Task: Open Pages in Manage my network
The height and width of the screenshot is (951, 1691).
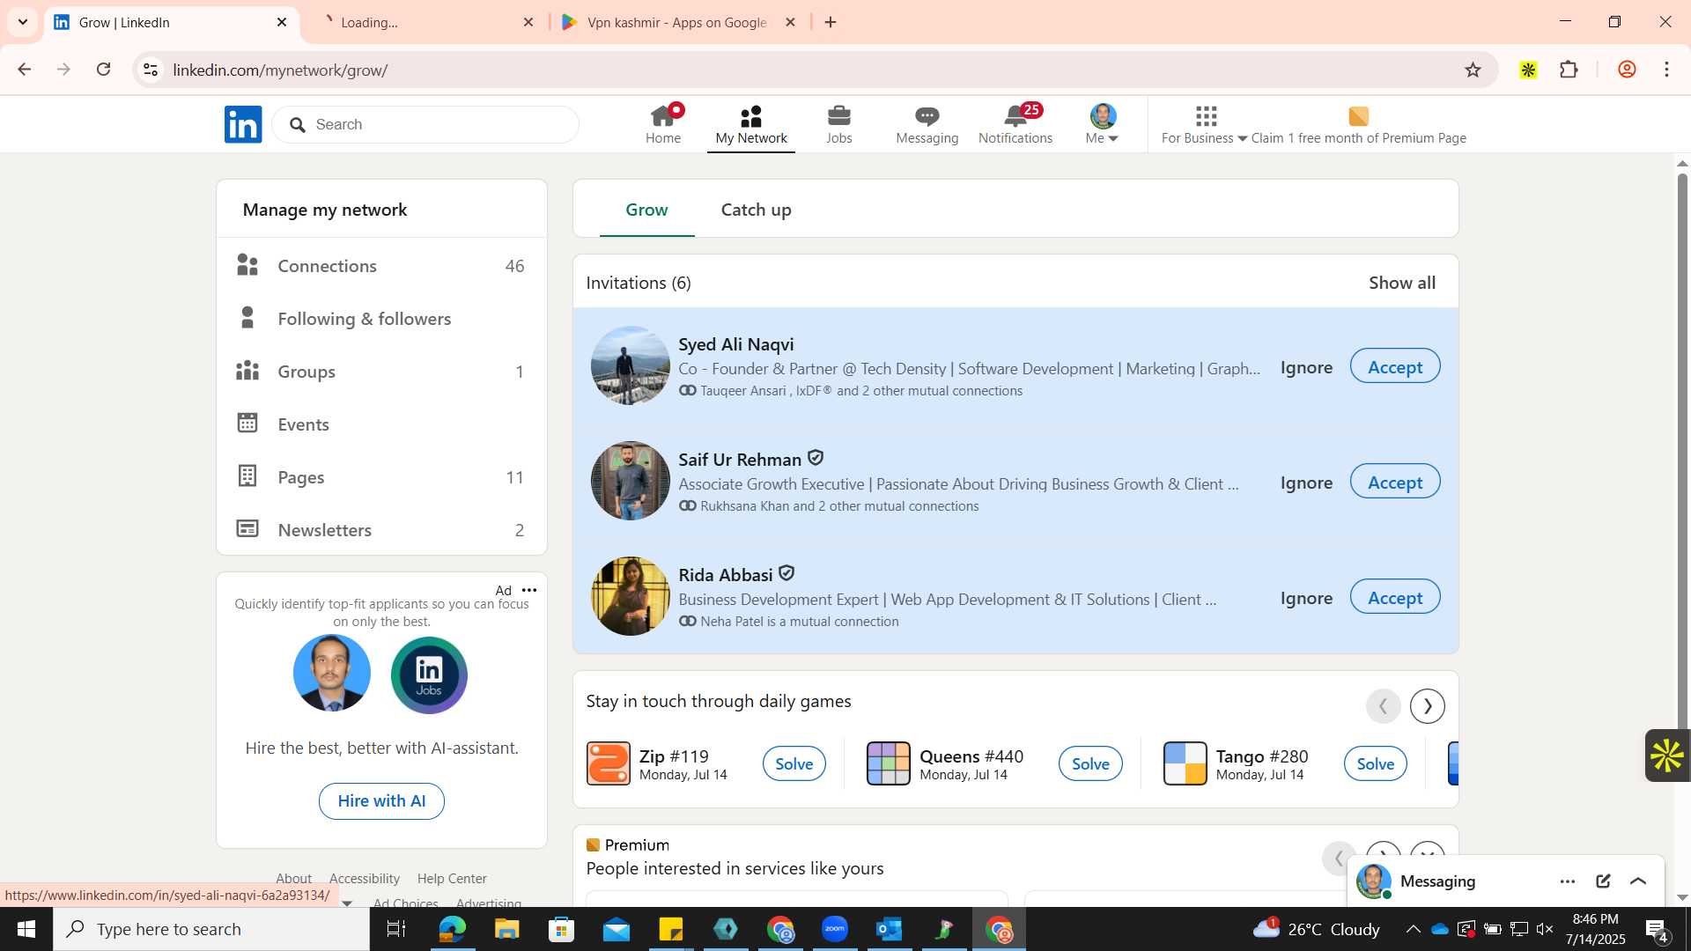Action: 381,477
